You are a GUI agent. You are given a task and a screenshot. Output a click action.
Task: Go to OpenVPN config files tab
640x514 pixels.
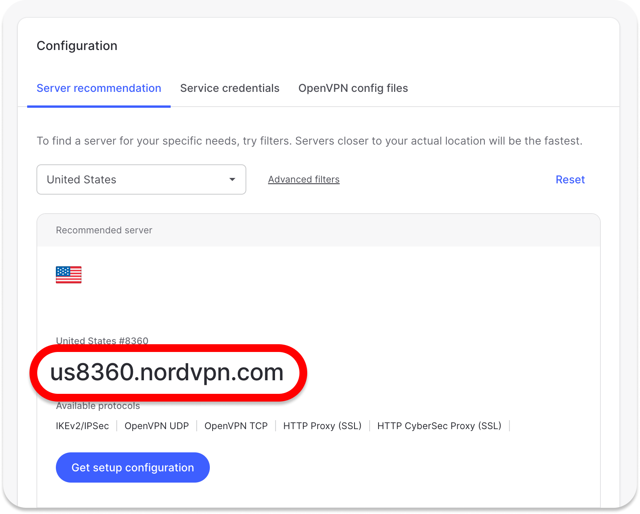tap(353, 88)
